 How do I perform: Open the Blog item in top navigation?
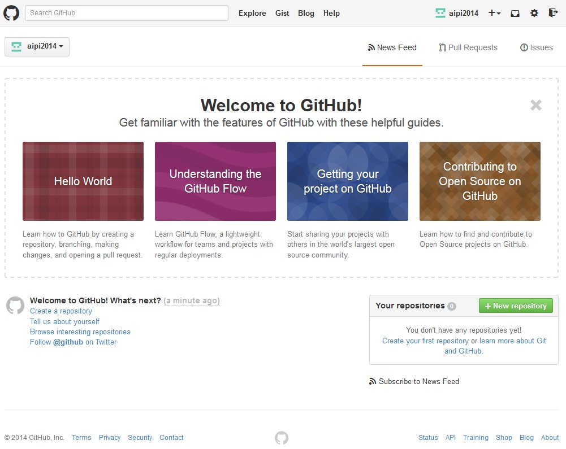pyautogui.click(x=306, y=14)
